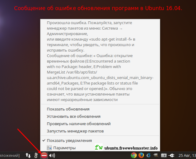Open the network connections tray icon
The height and width of the screenshot is (159, 196).
tap(28, 155)
